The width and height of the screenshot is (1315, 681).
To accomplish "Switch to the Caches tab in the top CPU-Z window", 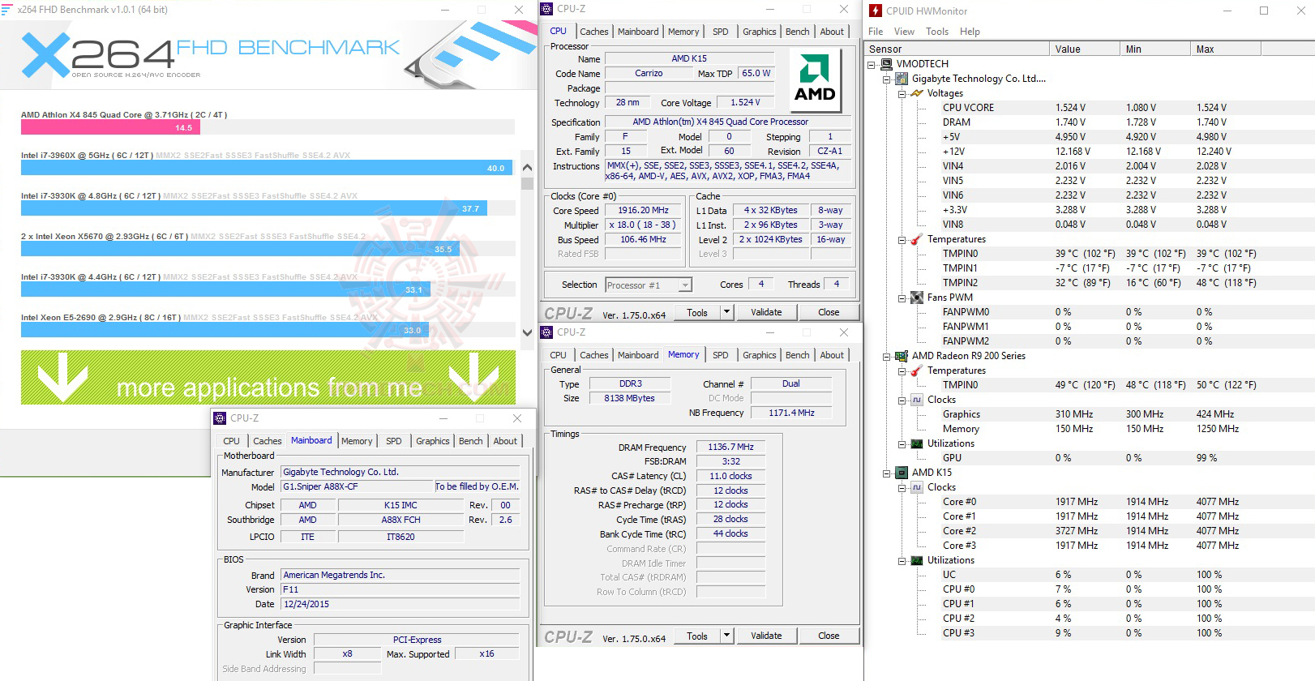I will click(594, 32).
